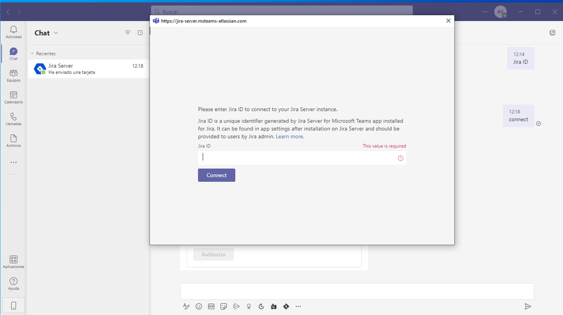563x315 pixels.
Task: Open settings and more ellipsis in title bar
Action: click(x=485, y=11)
